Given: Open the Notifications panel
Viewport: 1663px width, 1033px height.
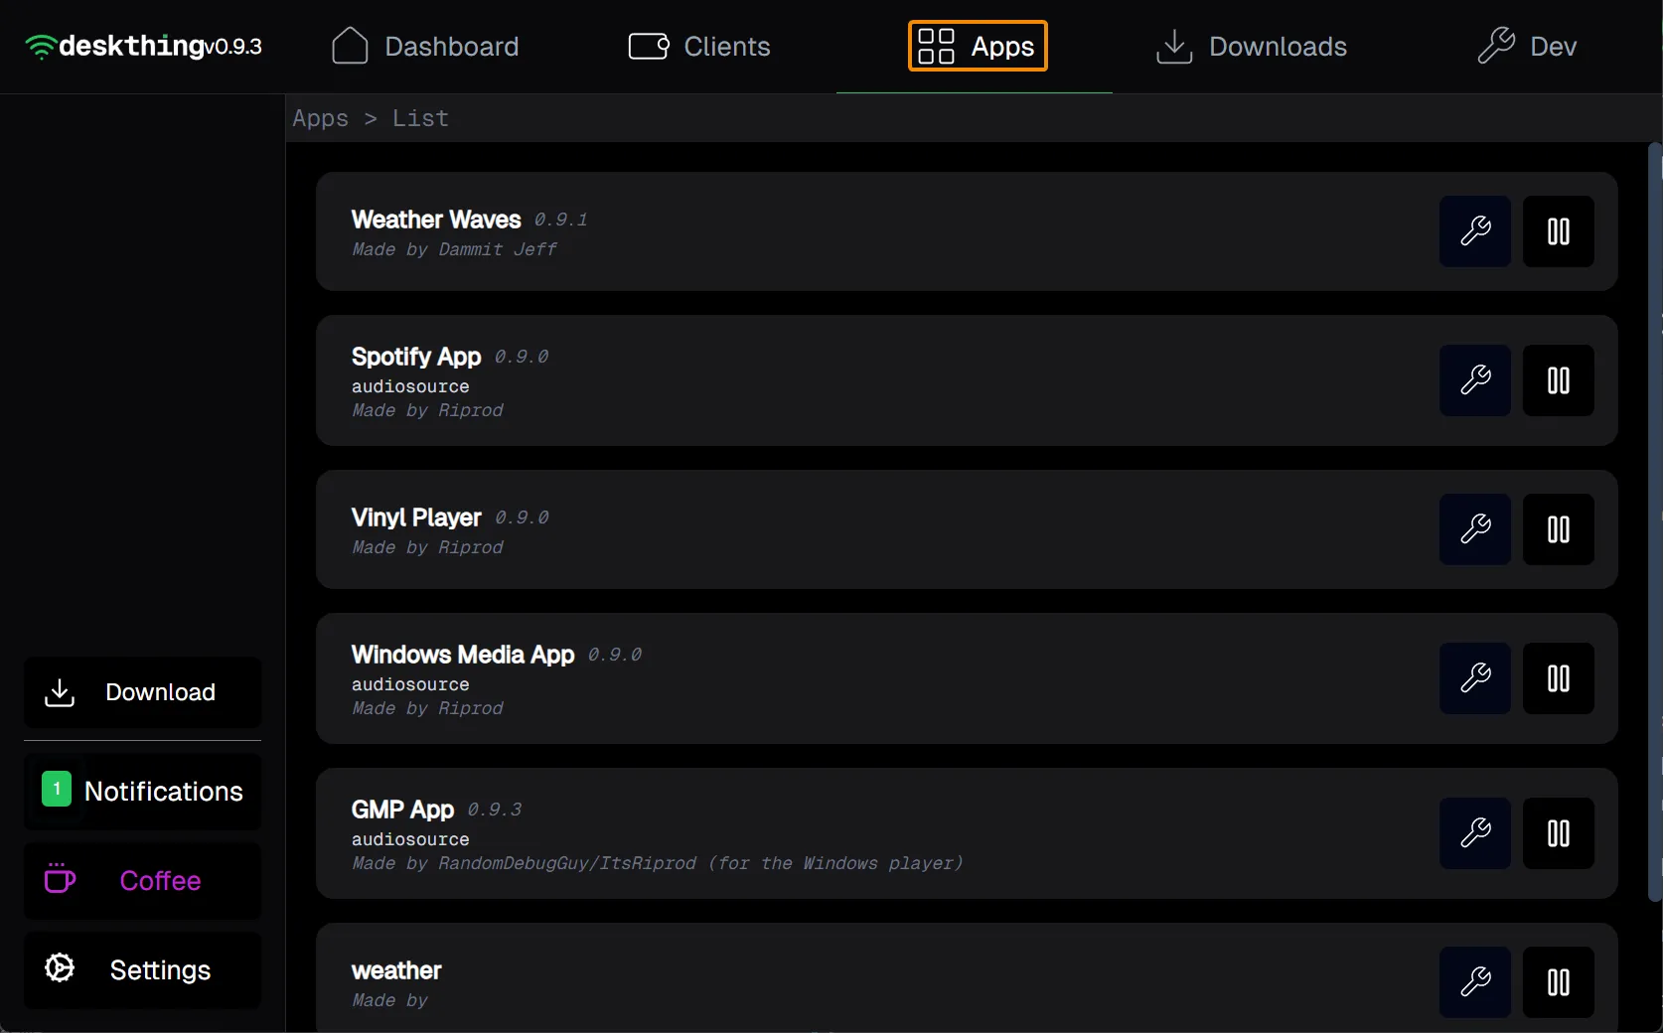Looking at the screenshot, I should 142,792.
